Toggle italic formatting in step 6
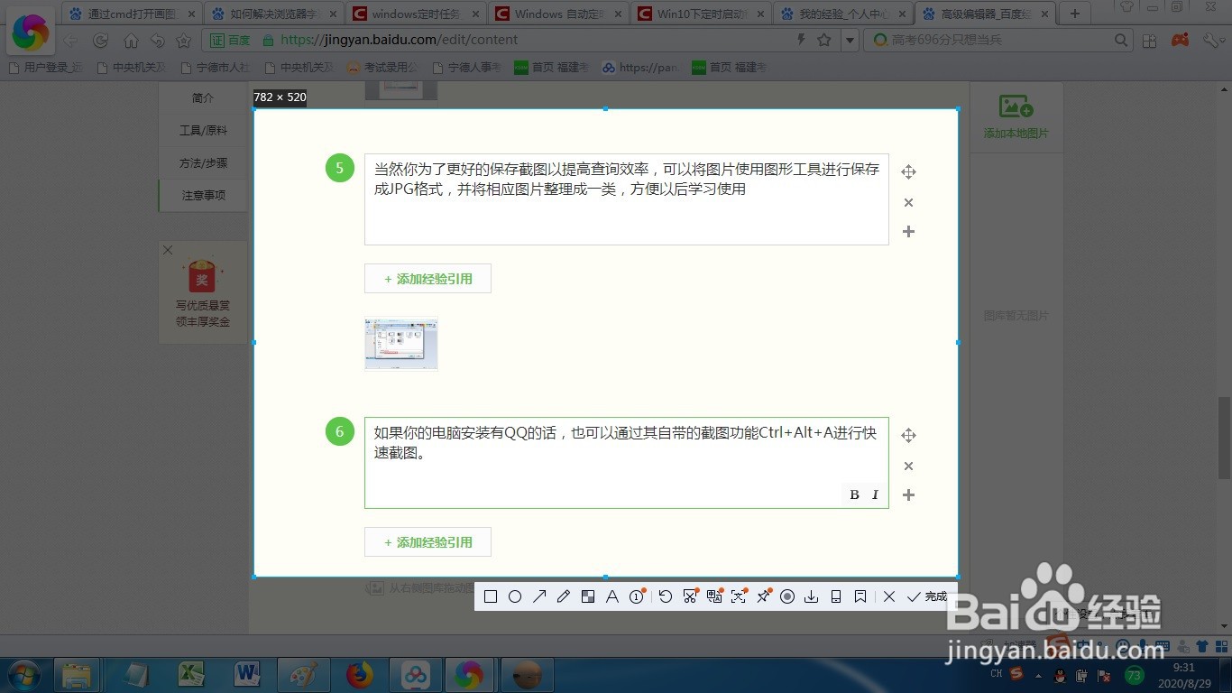 (x=874, y=494)
